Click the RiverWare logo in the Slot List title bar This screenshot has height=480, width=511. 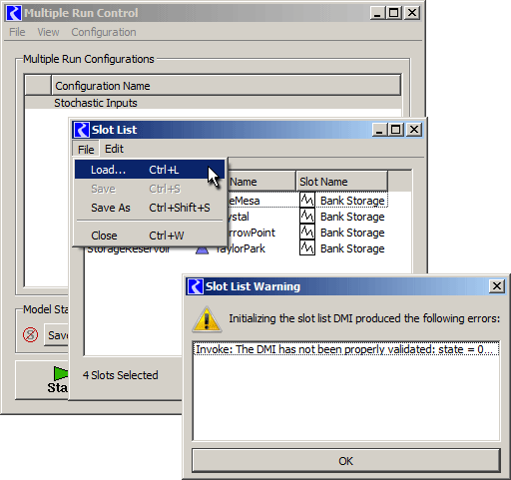click(x=81, y=130)
